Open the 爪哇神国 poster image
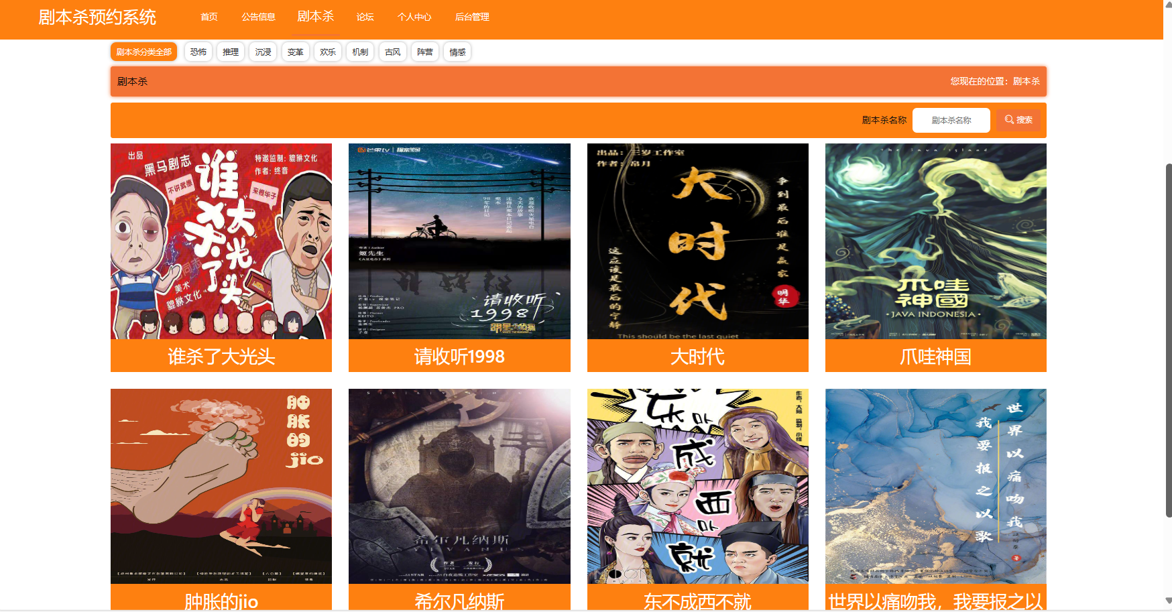The width and height of the screenshot is (1172, 612). pos(936,241)
